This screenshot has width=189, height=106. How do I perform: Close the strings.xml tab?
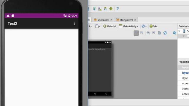(x=135, y=20)
